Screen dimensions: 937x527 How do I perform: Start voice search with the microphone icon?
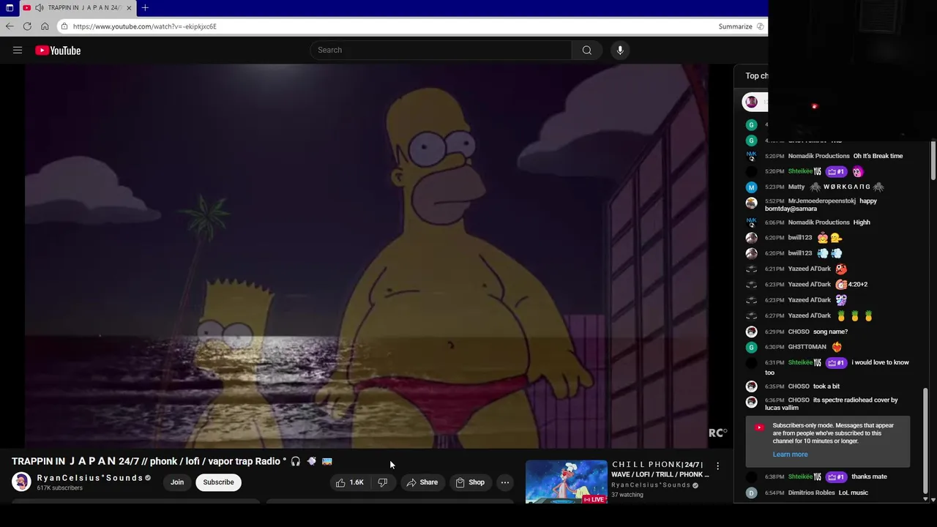click(620, 50)
